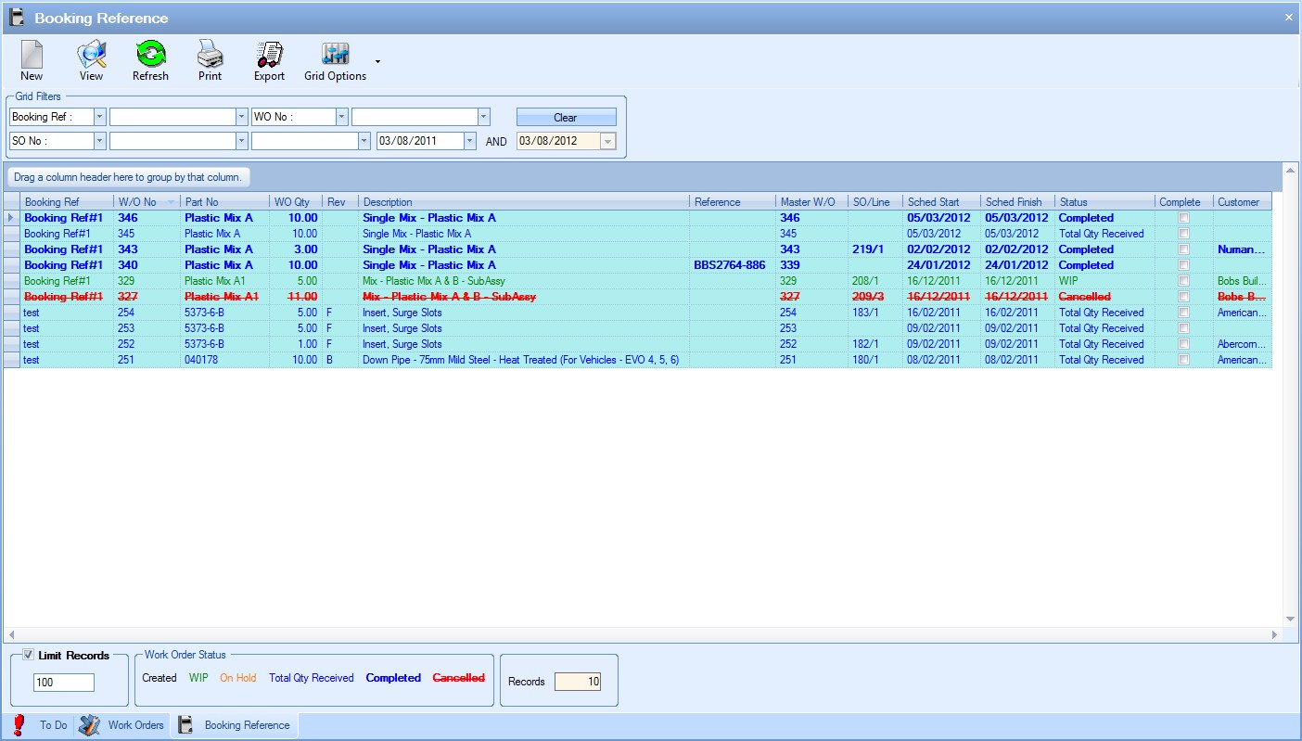Toggle the Limit Records checkbox

[29, 656]
